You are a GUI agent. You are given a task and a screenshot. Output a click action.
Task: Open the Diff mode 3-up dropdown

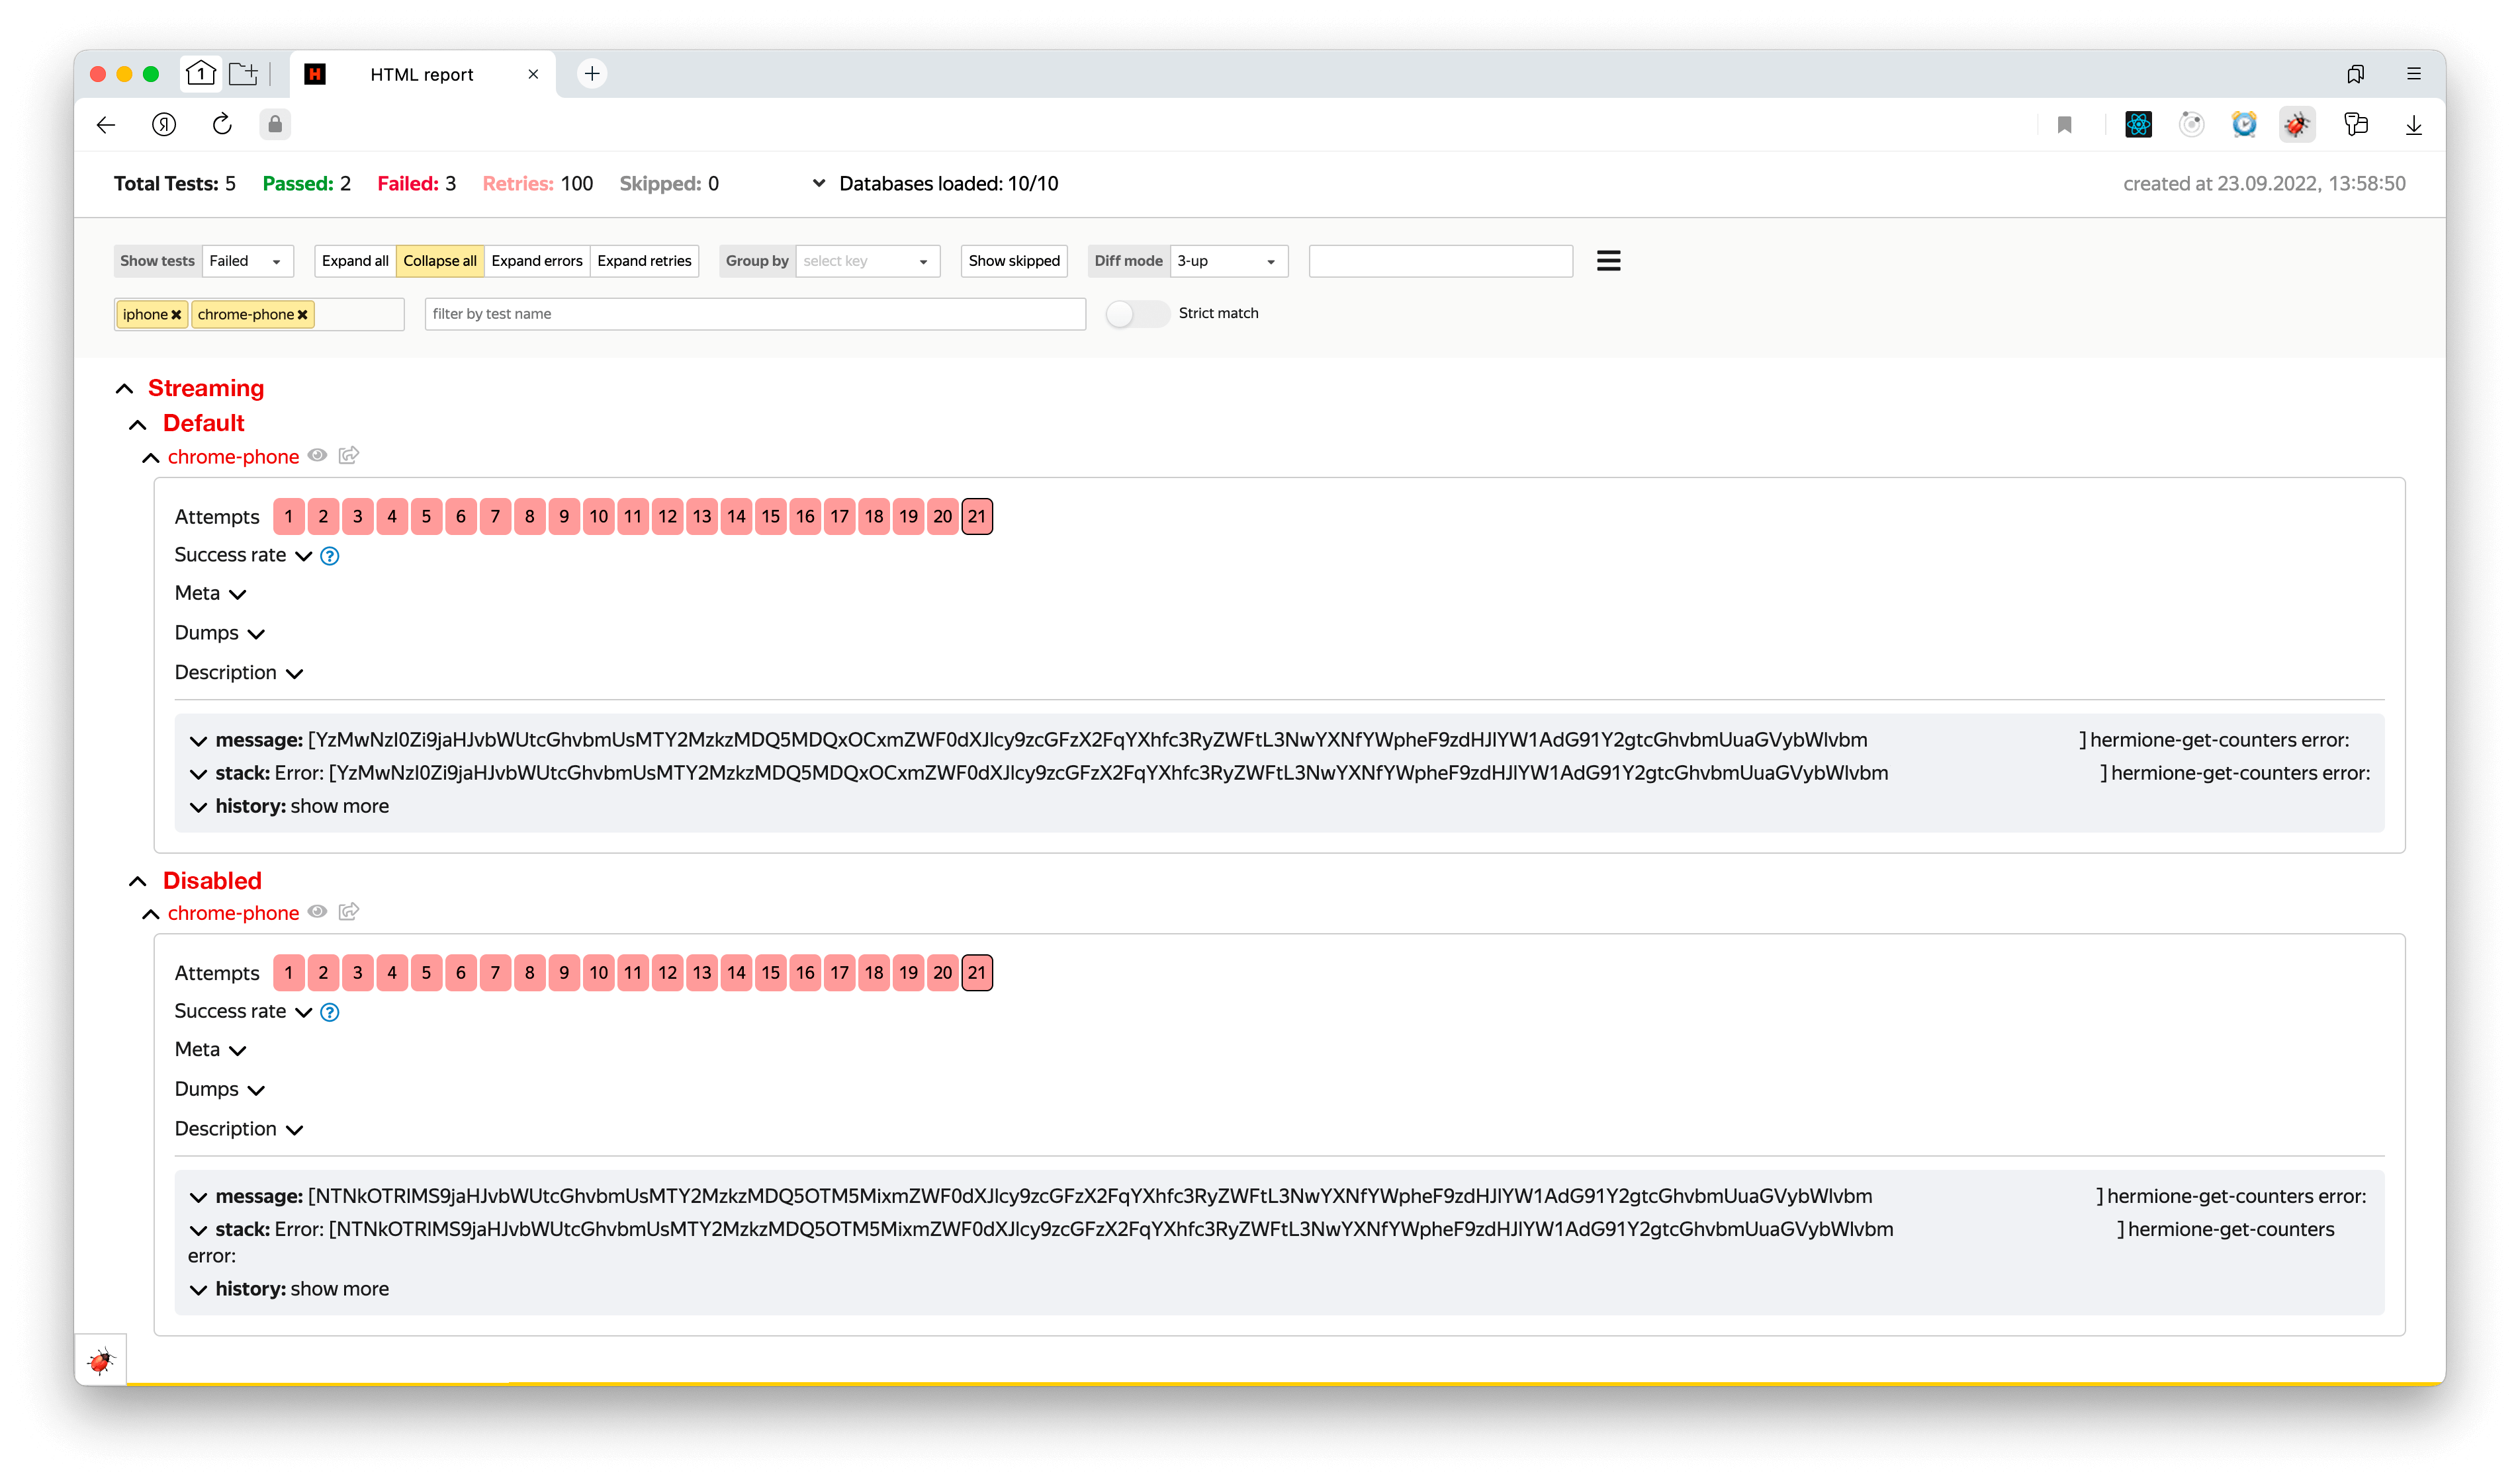pyautogui.click(x=1228, y=261)
